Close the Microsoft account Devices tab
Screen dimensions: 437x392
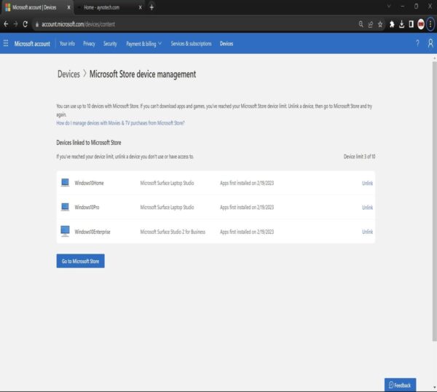[x=69, y=7]
